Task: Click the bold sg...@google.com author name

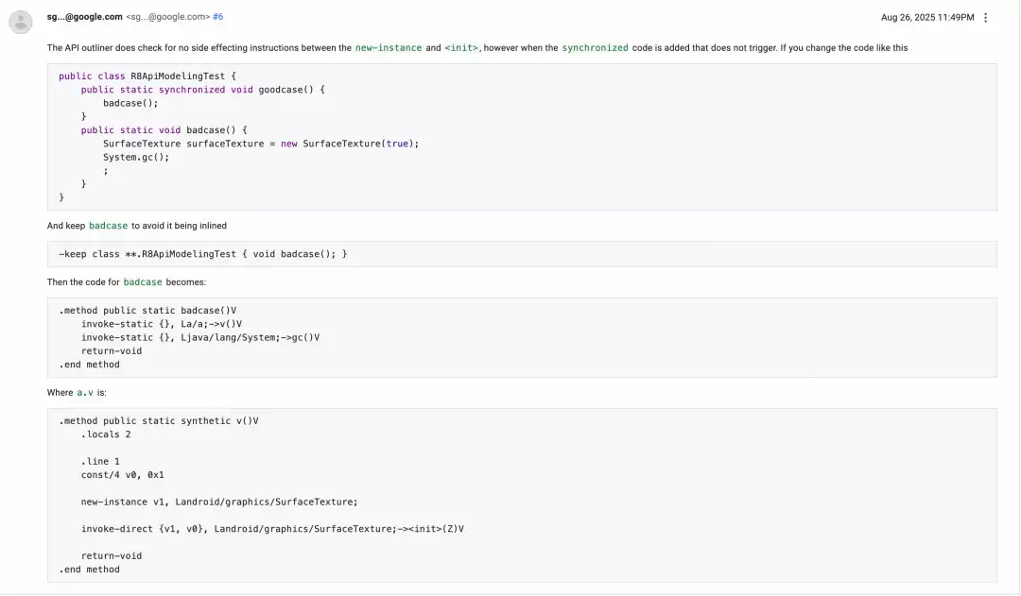Action: point(85,17)
